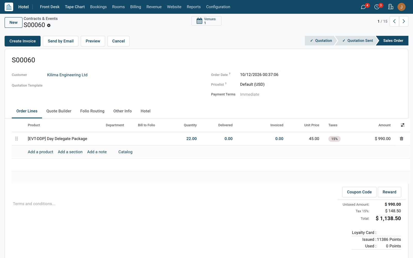This screenshot has height=258, width=413.
Task: Delete the Day Delegate Package line
Action: (401, 139)
